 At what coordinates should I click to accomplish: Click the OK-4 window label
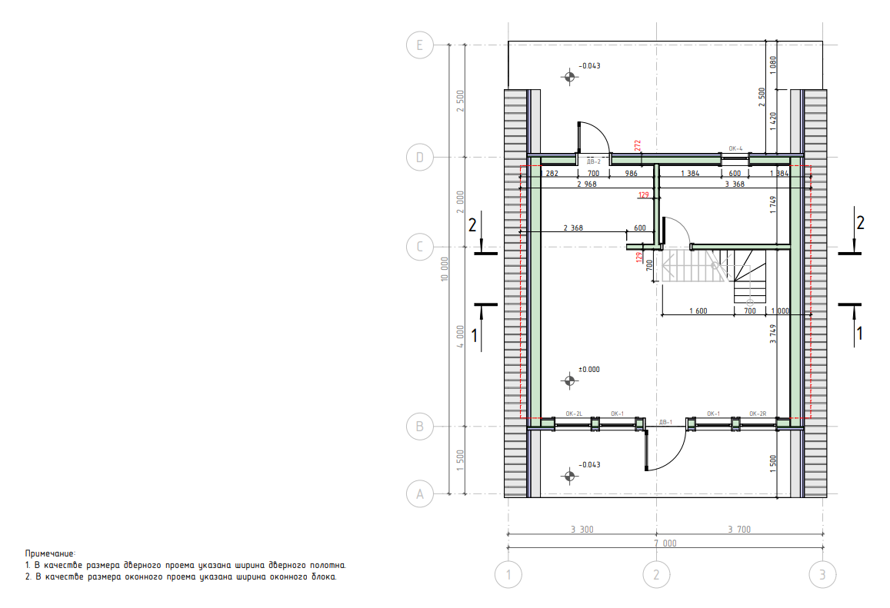click(735, 148)
